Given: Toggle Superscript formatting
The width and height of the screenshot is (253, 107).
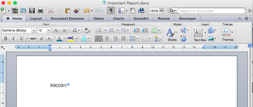Looking at the screenshot, I should point(41,39).
